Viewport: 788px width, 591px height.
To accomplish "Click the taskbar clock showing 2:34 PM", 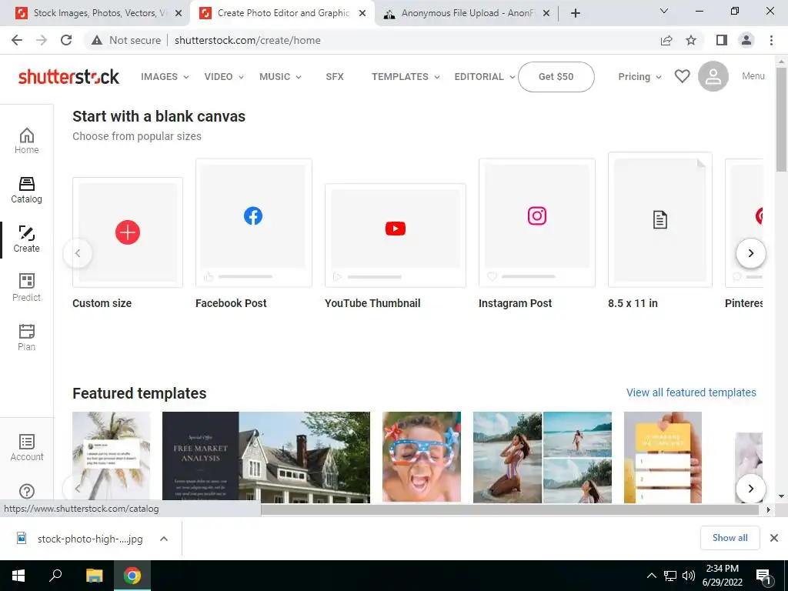I will pyautogui.click(x=722, y=576).
